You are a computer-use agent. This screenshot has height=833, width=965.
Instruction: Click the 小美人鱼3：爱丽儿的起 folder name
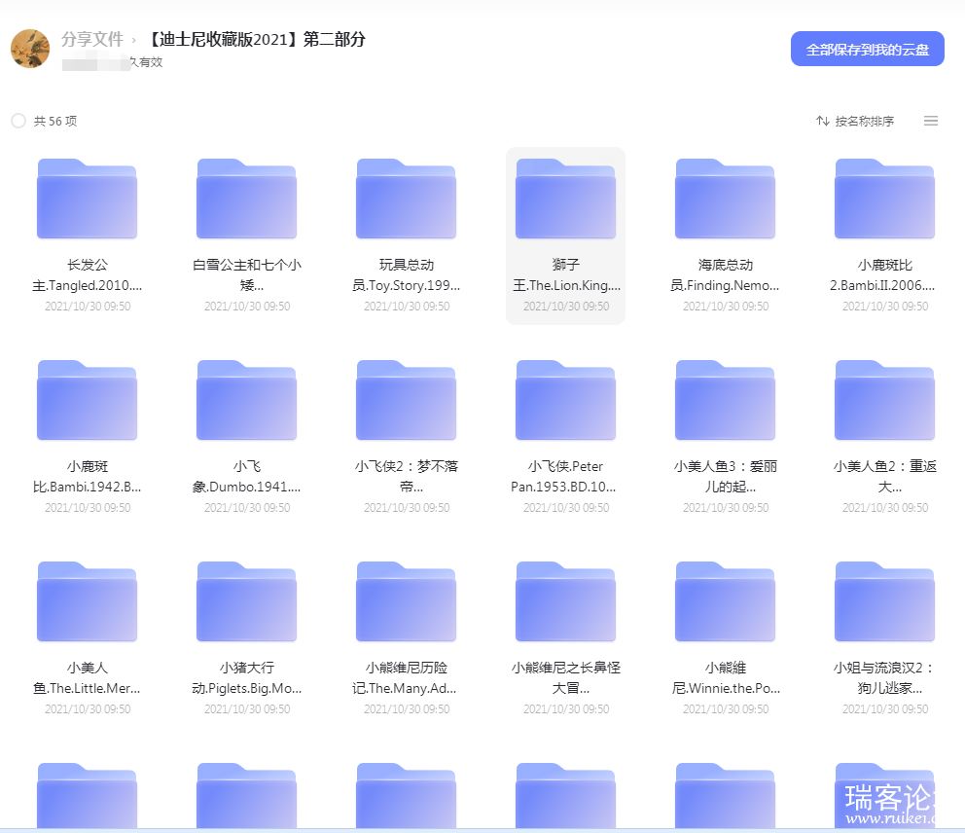click(x=725, y=477)
